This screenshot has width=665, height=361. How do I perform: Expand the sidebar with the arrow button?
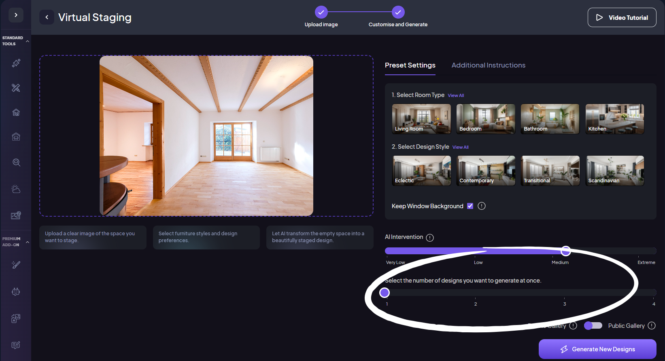click(16, 15)
